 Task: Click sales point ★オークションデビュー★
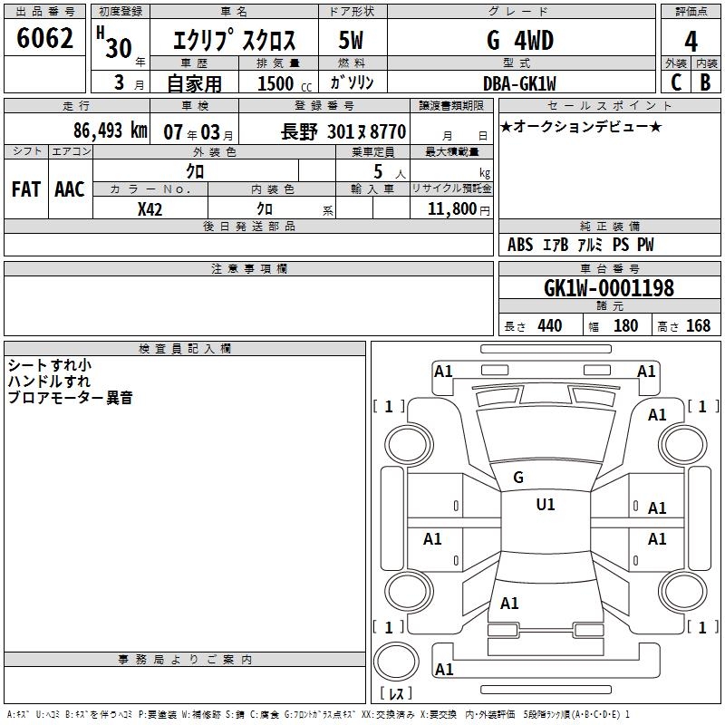581,126
